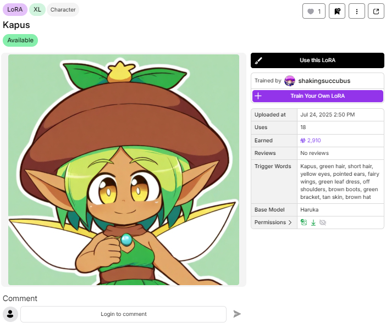Click the brush icon on Use this LoRA
The image size is (386, 328).
pyautogui.click(x=259, y=60)
